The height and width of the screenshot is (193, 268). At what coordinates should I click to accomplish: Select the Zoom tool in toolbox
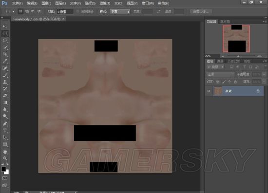pos(5,158)
